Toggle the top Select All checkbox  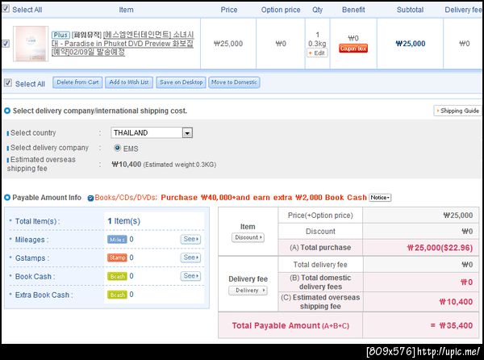coord(6,8)
